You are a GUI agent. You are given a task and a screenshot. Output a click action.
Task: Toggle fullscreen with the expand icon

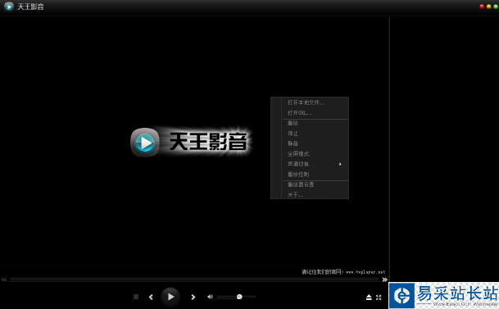tap(379, 298)
